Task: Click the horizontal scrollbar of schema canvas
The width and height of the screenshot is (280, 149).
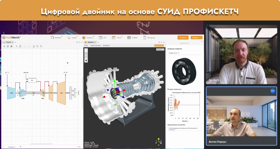Action: tap(41, 144)
